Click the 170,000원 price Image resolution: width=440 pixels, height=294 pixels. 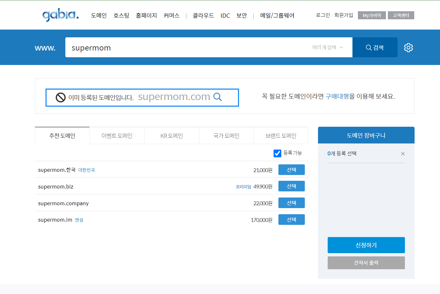[262, 220]
